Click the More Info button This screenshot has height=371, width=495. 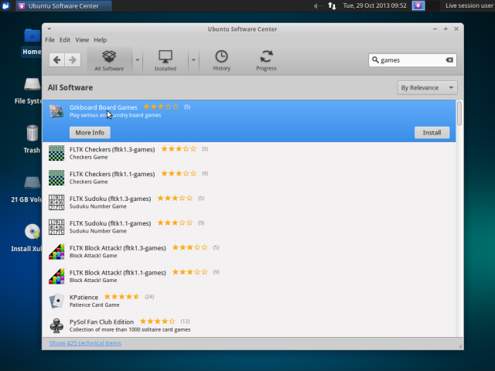pyautogui.click(x=90, y=132)
